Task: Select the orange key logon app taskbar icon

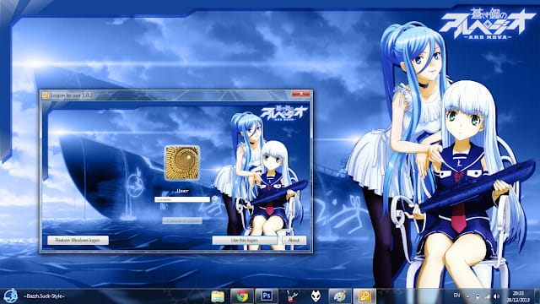Action: click(364, 296)
